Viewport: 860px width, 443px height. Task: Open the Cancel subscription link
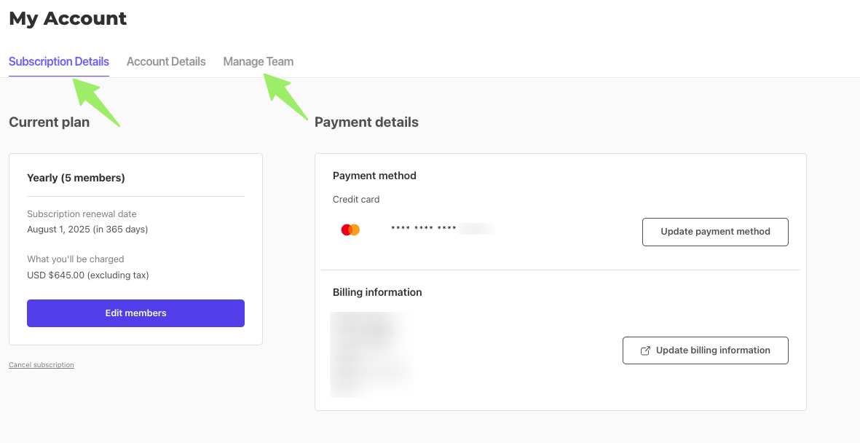coord(41,364)
